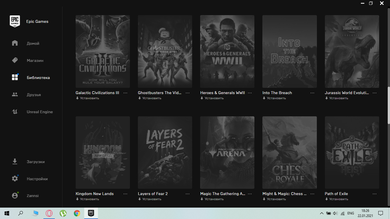Image resolution: width=390 pixels, height=219 pixels.
Task: Open Windows notification center icon
Action: 380,213
